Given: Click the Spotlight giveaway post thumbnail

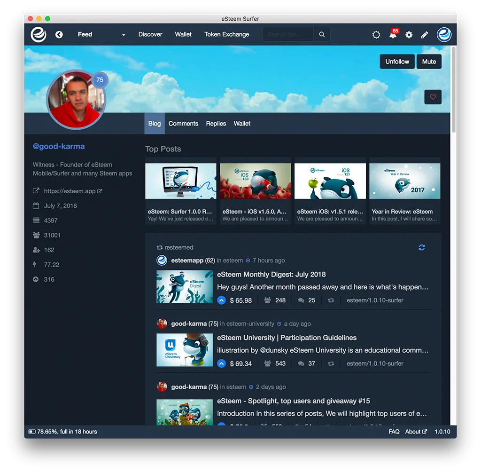Looking at the screenshot, I should coord(185,412).
